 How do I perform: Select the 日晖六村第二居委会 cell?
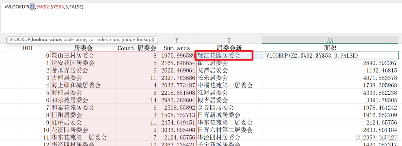(229, 130)
